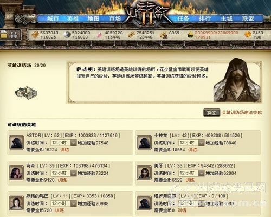The width and height of the screenshot is (271, 217).
Task: Click the pink crystal resource icon
Action: pyautogui.click(x=99, y=35)
